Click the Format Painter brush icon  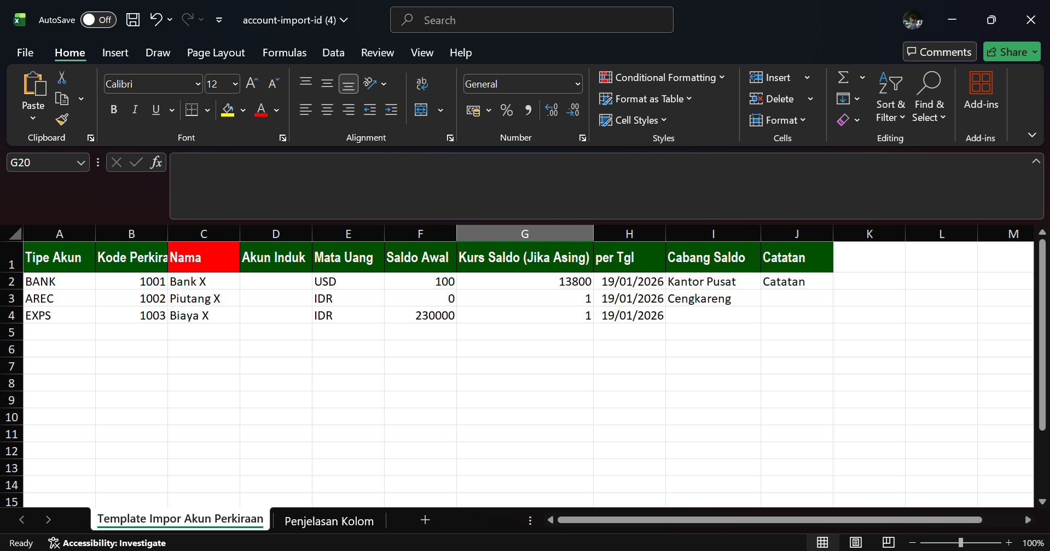click(62, 119)
